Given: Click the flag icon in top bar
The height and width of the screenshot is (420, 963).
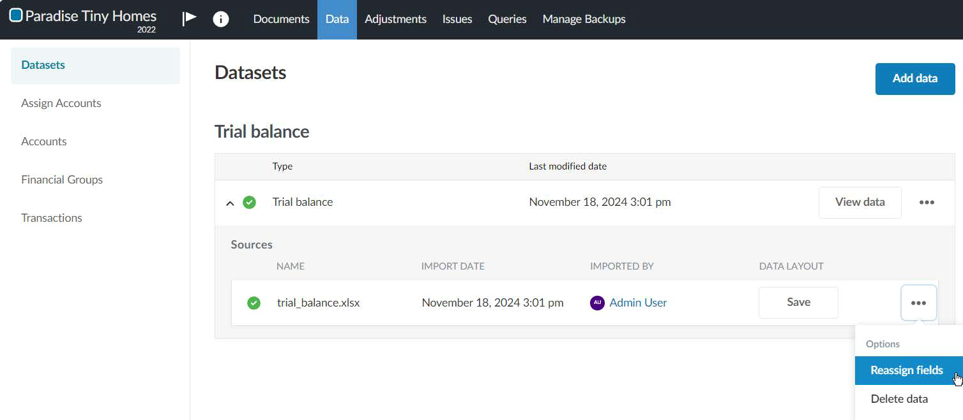Looking at the screenshot, I should click(189, 19).
